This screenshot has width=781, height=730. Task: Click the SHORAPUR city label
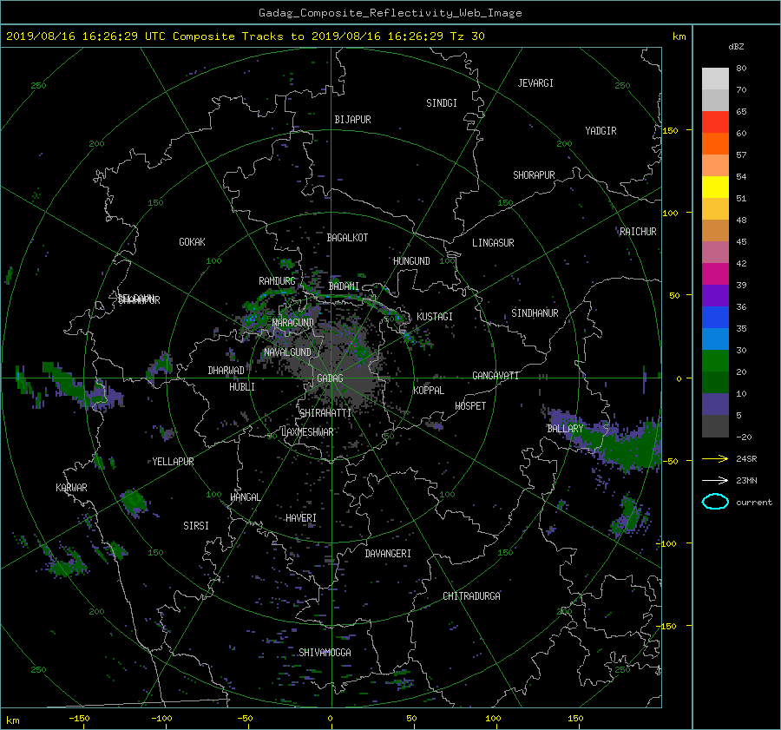pos(534,175)
